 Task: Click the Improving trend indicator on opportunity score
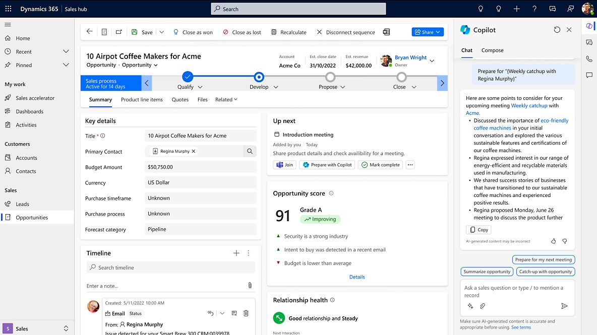click(x=320, y=219)
